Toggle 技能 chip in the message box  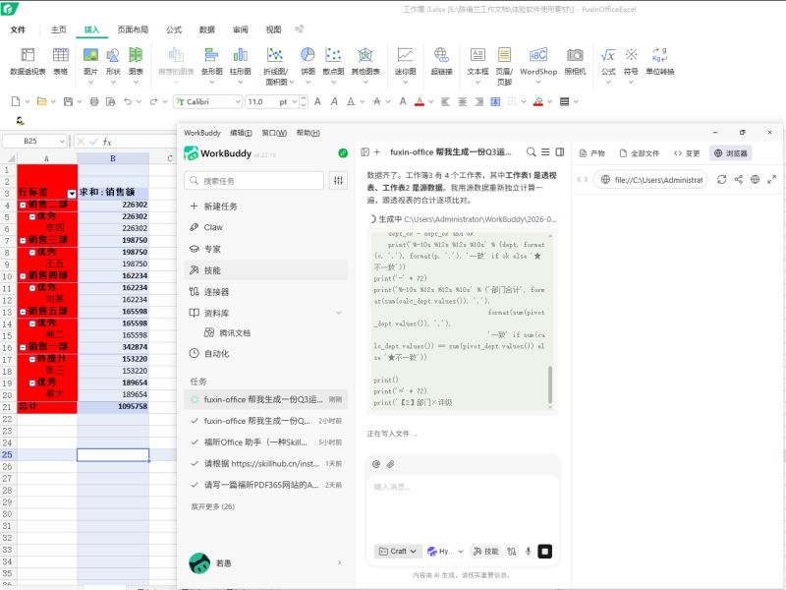(x=485, y=552)
